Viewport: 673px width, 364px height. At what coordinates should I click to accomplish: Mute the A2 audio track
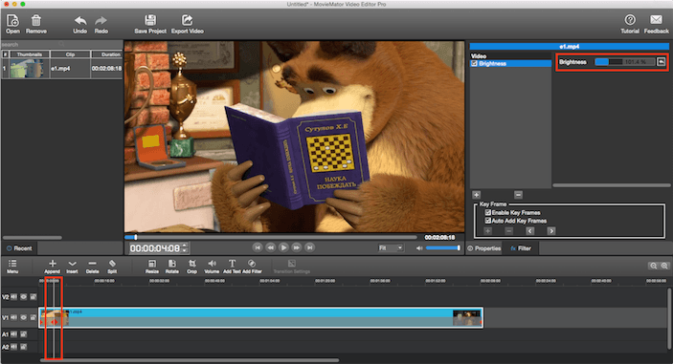(13, 347)
